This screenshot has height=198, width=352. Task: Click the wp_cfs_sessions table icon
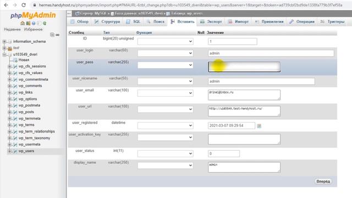(x=15, y=67)
